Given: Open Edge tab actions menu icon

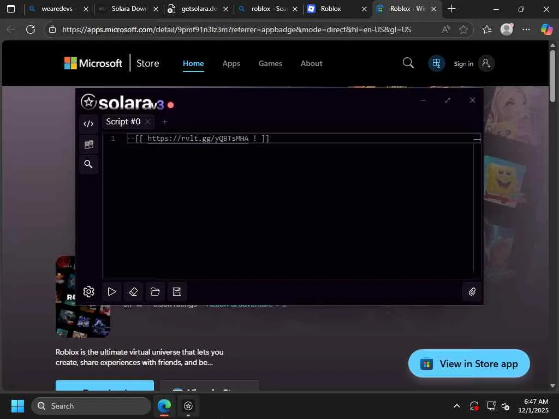Looking at the screenshot, I should [11, 9].
